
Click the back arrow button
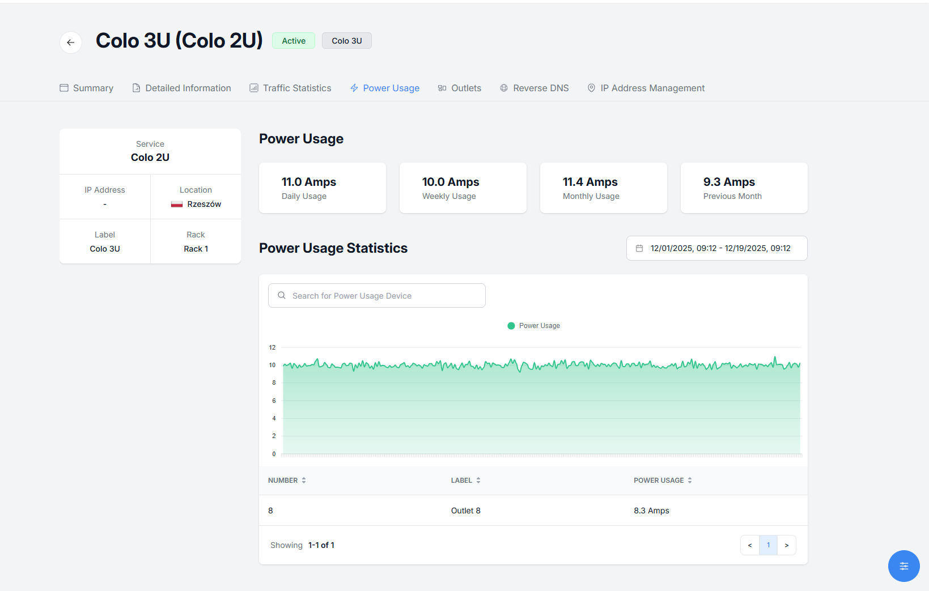(71, 42)
